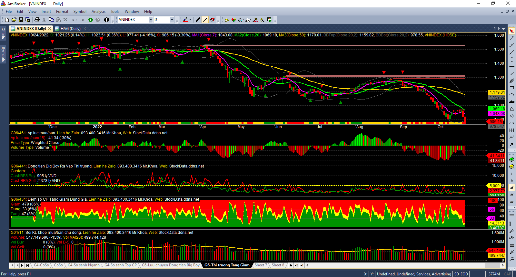
Task: Toggle the chart sheet lock icon
Action: pyautogui.click(x=291, y=265)
